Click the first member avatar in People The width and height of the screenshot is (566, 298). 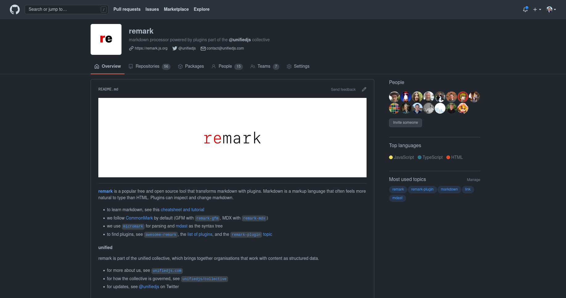pos(394,97)
